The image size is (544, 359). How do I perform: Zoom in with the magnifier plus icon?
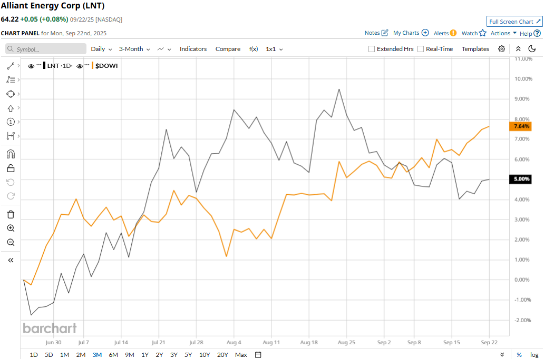click(x=11, y=228)
